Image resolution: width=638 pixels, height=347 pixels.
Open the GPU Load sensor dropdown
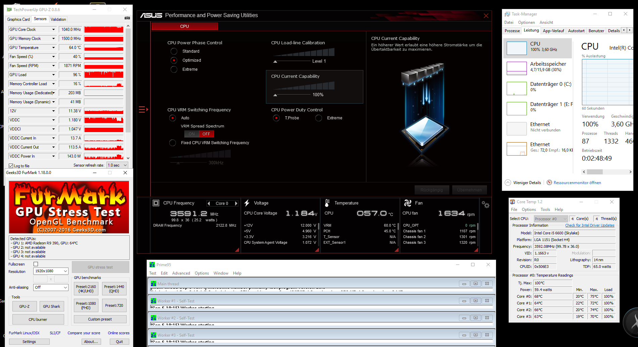pos(53,75)
